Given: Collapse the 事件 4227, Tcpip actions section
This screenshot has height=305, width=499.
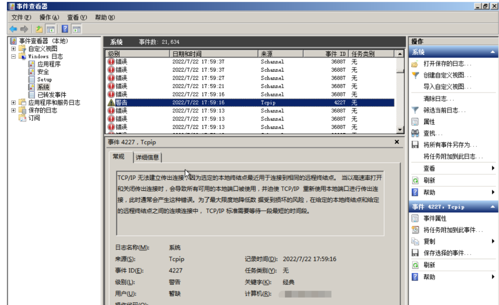Looking at the screenshot, I should pyautogui.click(x=493, y=207).
